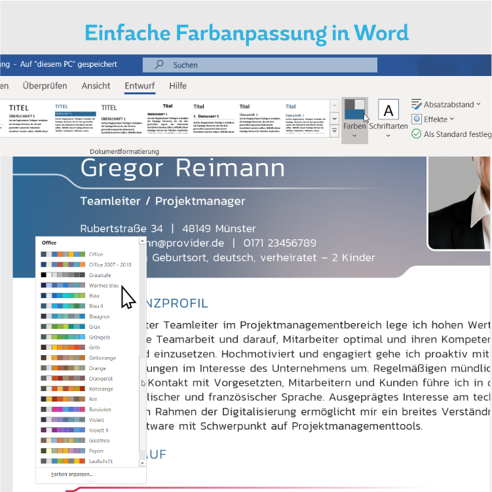Expand the style gallery more button
This screenshot has width=492, height=492.
point(335,130)
